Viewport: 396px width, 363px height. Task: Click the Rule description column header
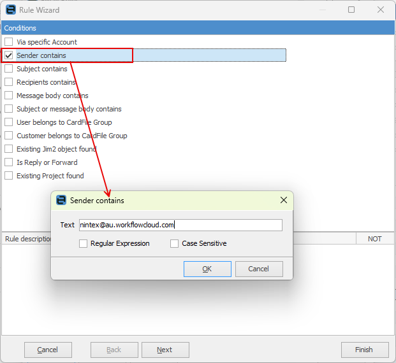27,239
